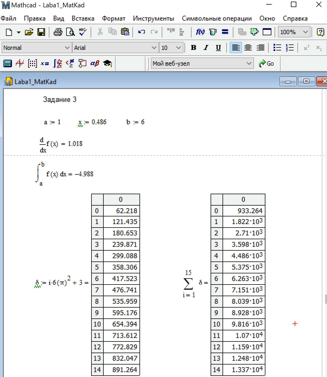This screenshot has width=327, height=377.
Task: Toggle align left
Action: click(x=236, y=48)
